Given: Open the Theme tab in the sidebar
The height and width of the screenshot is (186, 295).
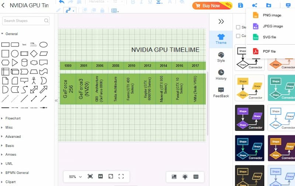Looking at the screenshot, I should [221, 39].
